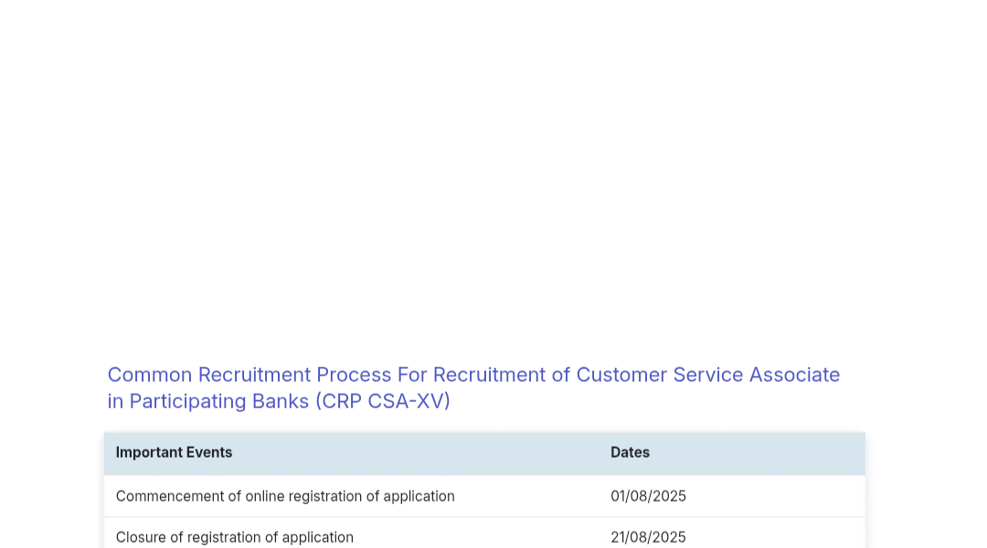Click "For Recruitment of" in the heading
Viewport: 987px width, 548px height.
[483, 374]
